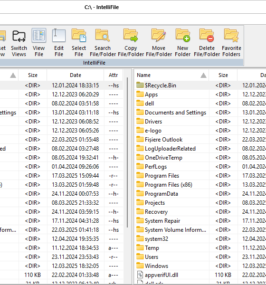Viewport: 266px width, 285px height.
Task: Click Move File/Folder icon
Action: [x=159, y=35]
